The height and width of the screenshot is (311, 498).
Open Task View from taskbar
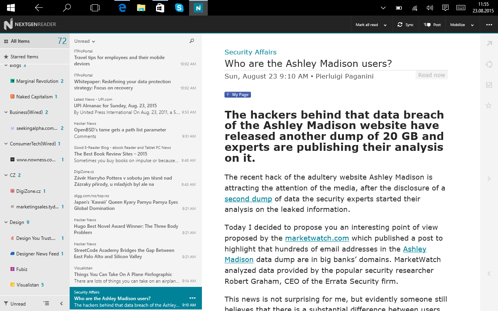coord(95,8)
